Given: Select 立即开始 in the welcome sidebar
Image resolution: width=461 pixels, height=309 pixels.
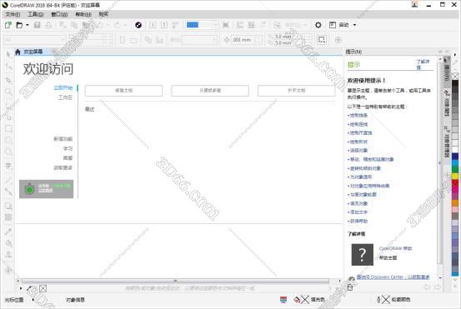Looking at the screenshot, I should click(x=63, y=87).
